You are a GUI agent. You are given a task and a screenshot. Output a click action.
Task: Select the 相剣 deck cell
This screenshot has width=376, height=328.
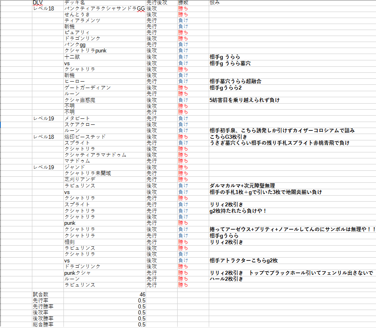pos(105,242)
